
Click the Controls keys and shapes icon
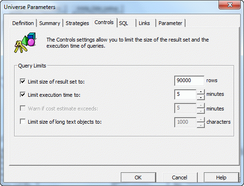25,42
